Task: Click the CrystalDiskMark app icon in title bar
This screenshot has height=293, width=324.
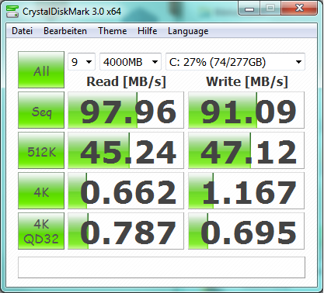Action: tap(12, 12)
